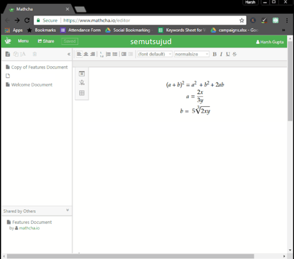Align text right
294x259 pixels.
point(92,54)
